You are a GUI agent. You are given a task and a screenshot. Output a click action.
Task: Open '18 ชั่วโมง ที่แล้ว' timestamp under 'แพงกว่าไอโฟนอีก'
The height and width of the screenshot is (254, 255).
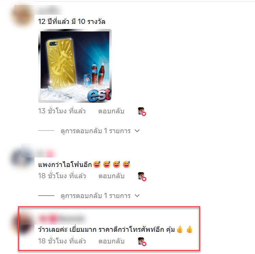[62, 176]
